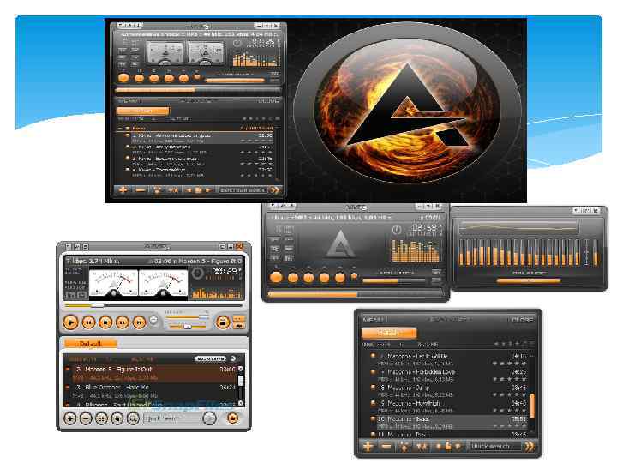
Task: Pause the track in the silver player
Action: click(x=88, y=323)
